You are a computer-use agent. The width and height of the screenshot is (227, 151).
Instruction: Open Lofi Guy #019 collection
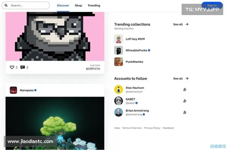(135, 39)
